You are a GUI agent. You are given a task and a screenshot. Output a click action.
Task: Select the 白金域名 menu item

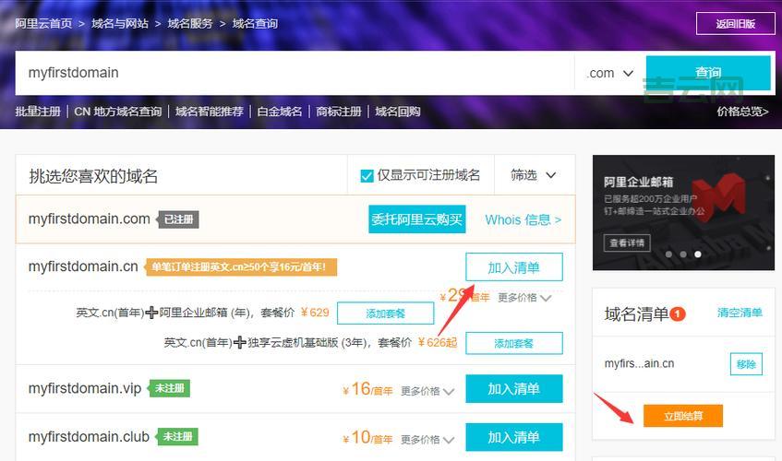280,112
